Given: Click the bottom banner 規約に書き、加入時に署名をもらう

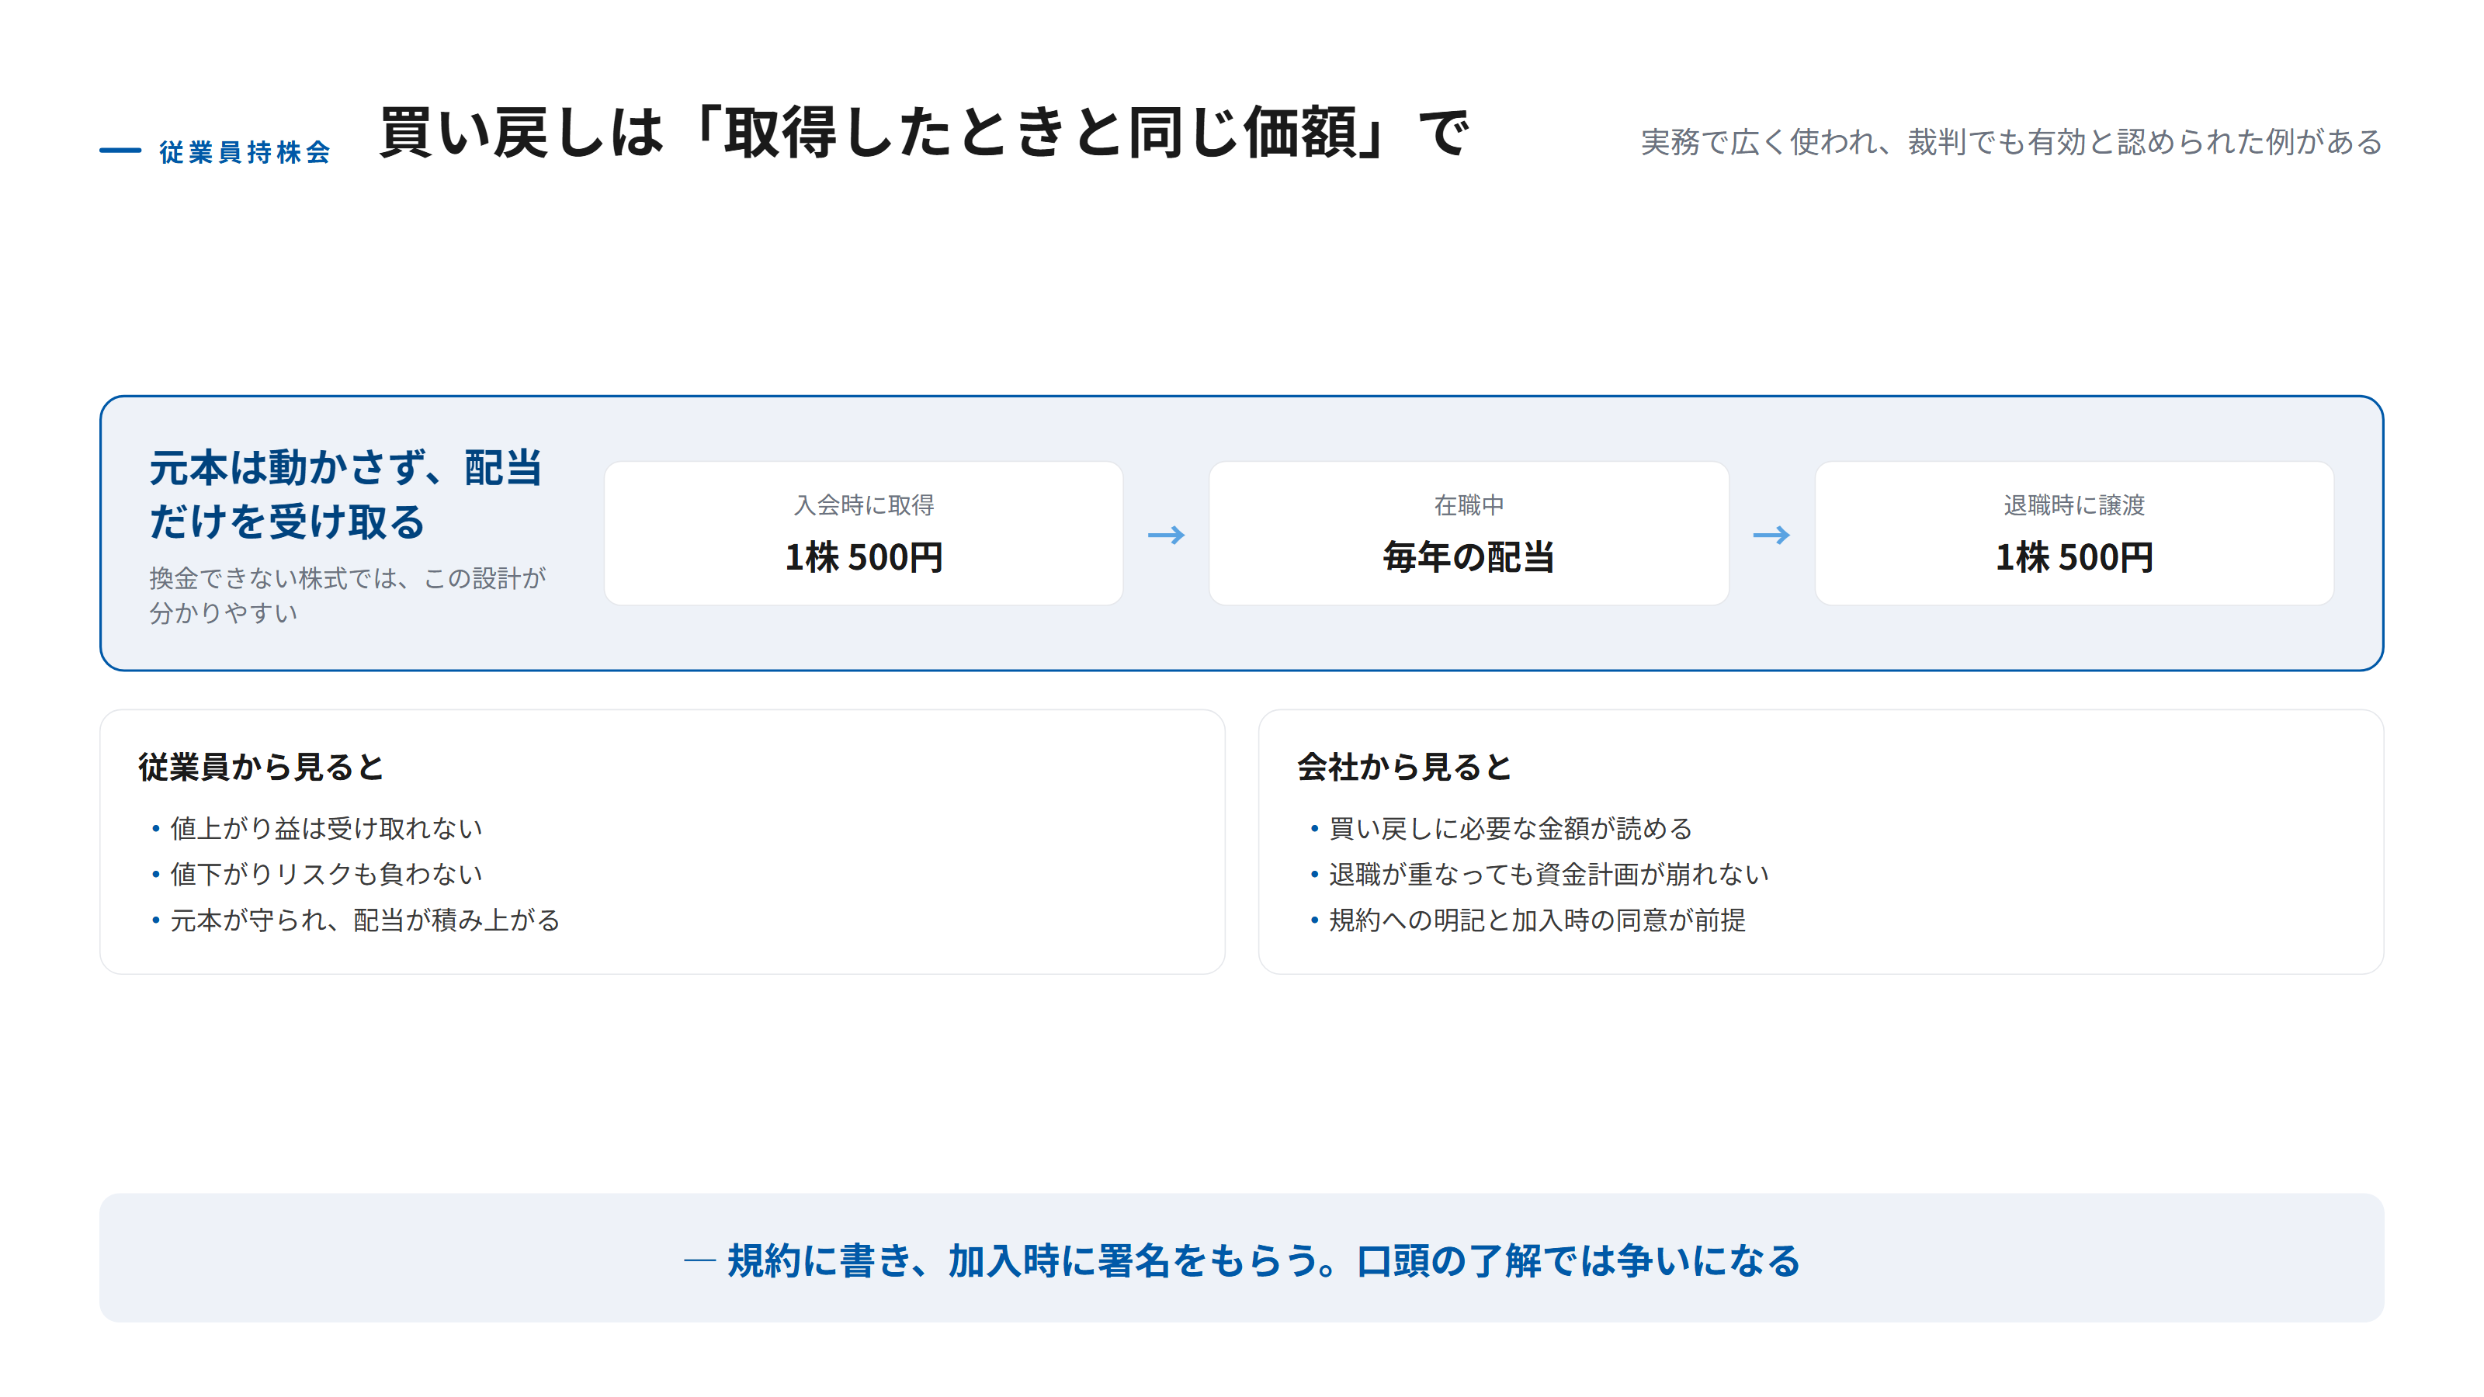Looking at the screenshot, I should click(1242, 1259).
